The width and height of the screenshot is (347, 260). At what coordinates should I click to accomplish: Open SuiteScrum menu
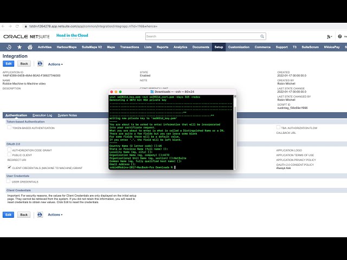click(x=310, y=47)
